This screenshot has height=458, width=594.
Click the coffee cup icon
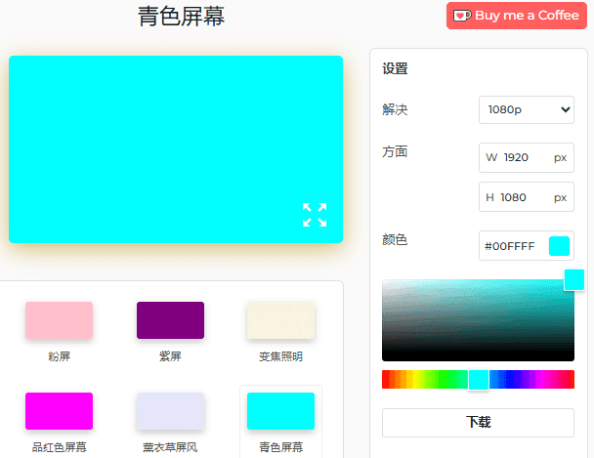point(462,16)
